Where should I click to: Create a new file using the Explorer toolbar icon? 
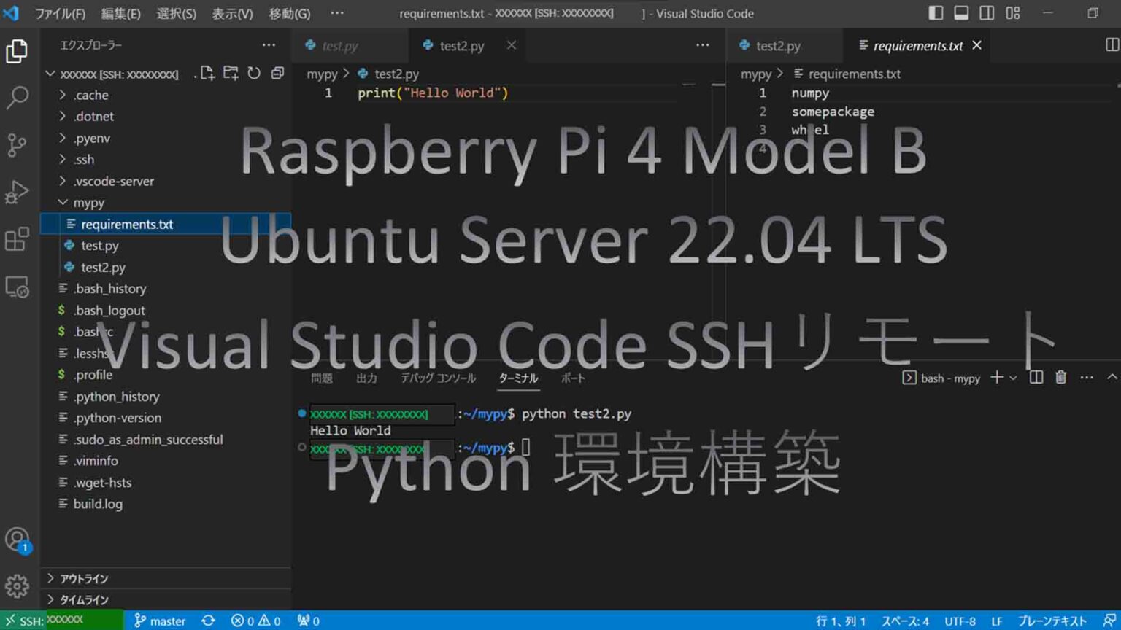[x=207, y=73]
